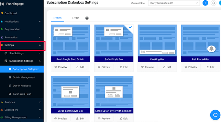221x122 pixels.
Task: Preview the Push Single Step Opt-in
Action: coord(60,67)
